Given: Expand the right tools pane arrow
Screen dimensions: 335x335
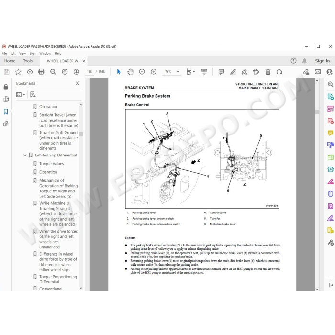Looking at the screenshot, I should tap(331, 285).
